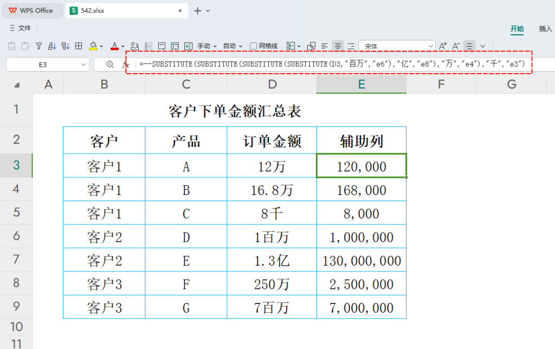Switch to the 开始 ribbon tab
This screenshot has height=349, width=555.
[x=517, y=29]
